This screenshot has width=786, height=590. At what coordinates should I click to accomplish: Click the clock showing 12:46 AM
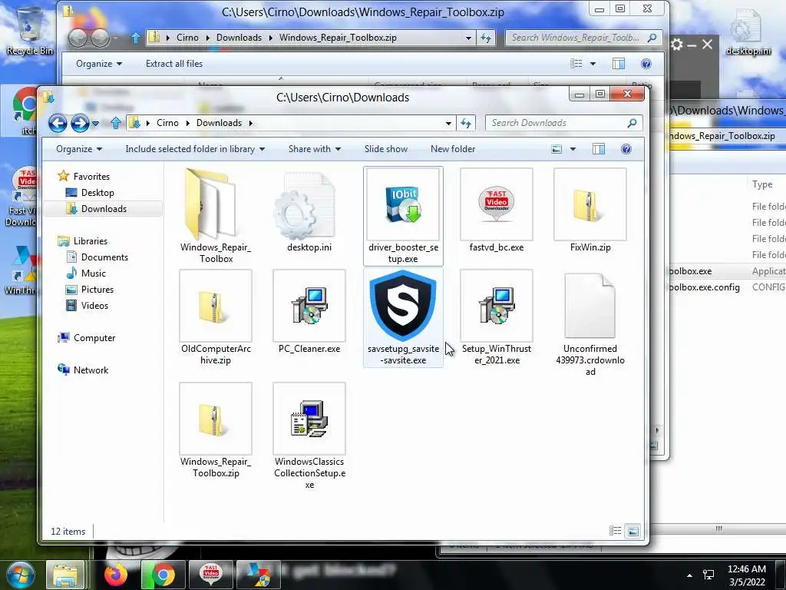click(746, 569)
